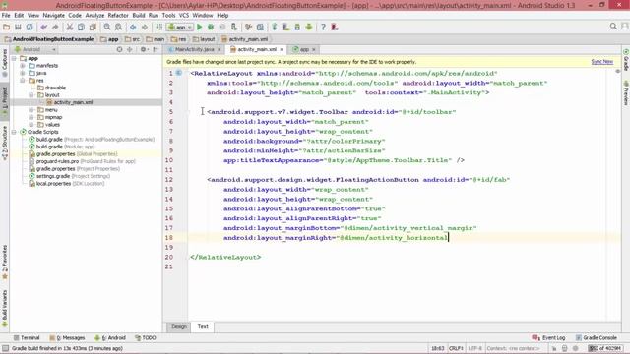Click the Synchronize toolbar icon
630x354 pixels.
30,27
